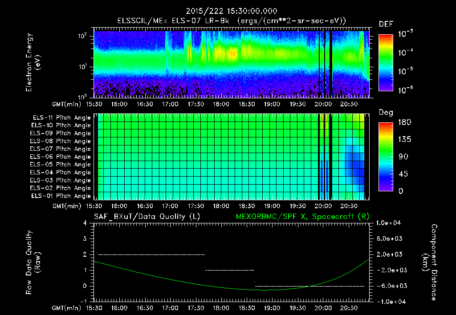Viewport: 456px width, 315px height.
Task: Click the 'ELS-07 Pitch Angle' row label
Action: [x=60, y=149]
